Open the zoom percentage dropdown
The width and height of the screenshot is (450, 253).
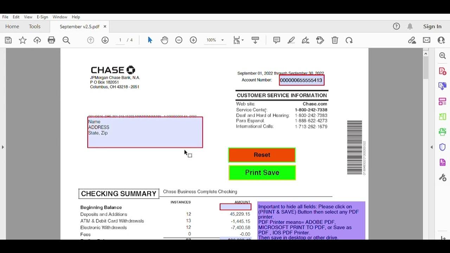(215, 40)
